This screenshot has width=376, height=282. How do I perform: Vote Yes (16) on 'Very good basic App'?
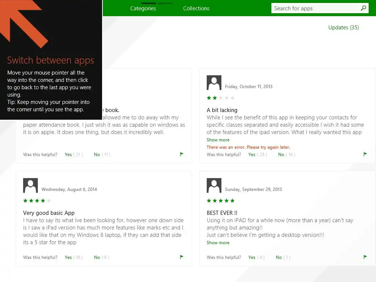click(74, 257)
